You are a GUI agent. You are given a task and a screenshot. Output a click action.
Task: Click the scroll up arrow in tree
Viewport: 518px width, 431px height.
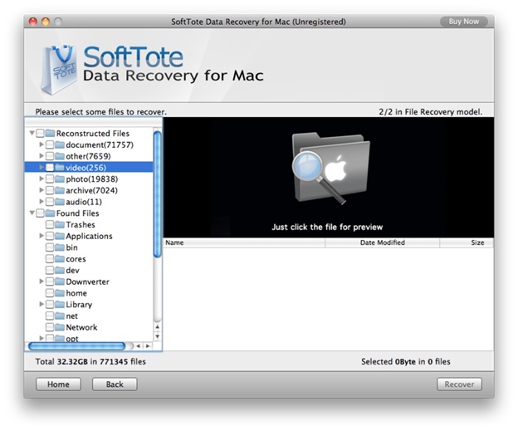tap(158, 327)
